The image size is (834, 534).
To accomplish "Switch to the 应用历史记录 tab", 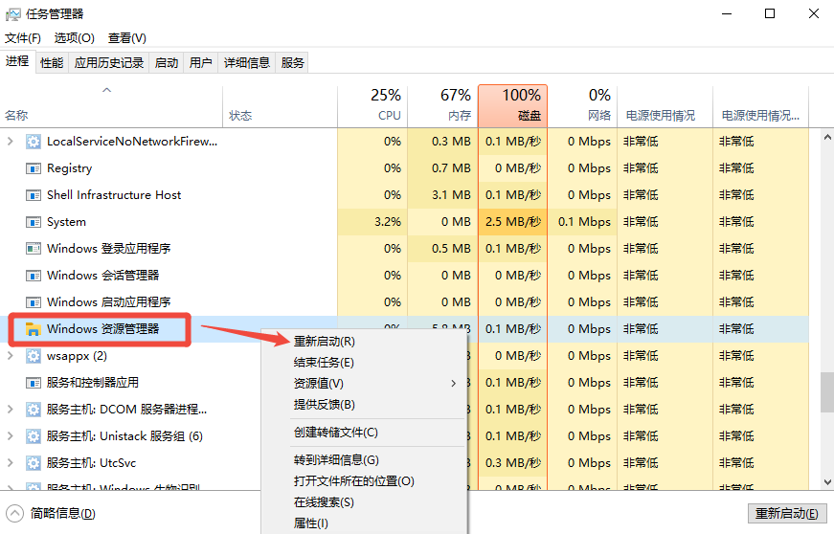I will [x=109, y=63].
